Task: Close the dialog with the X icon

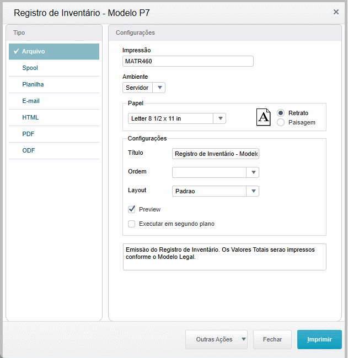Action: [x=336, y=12]
